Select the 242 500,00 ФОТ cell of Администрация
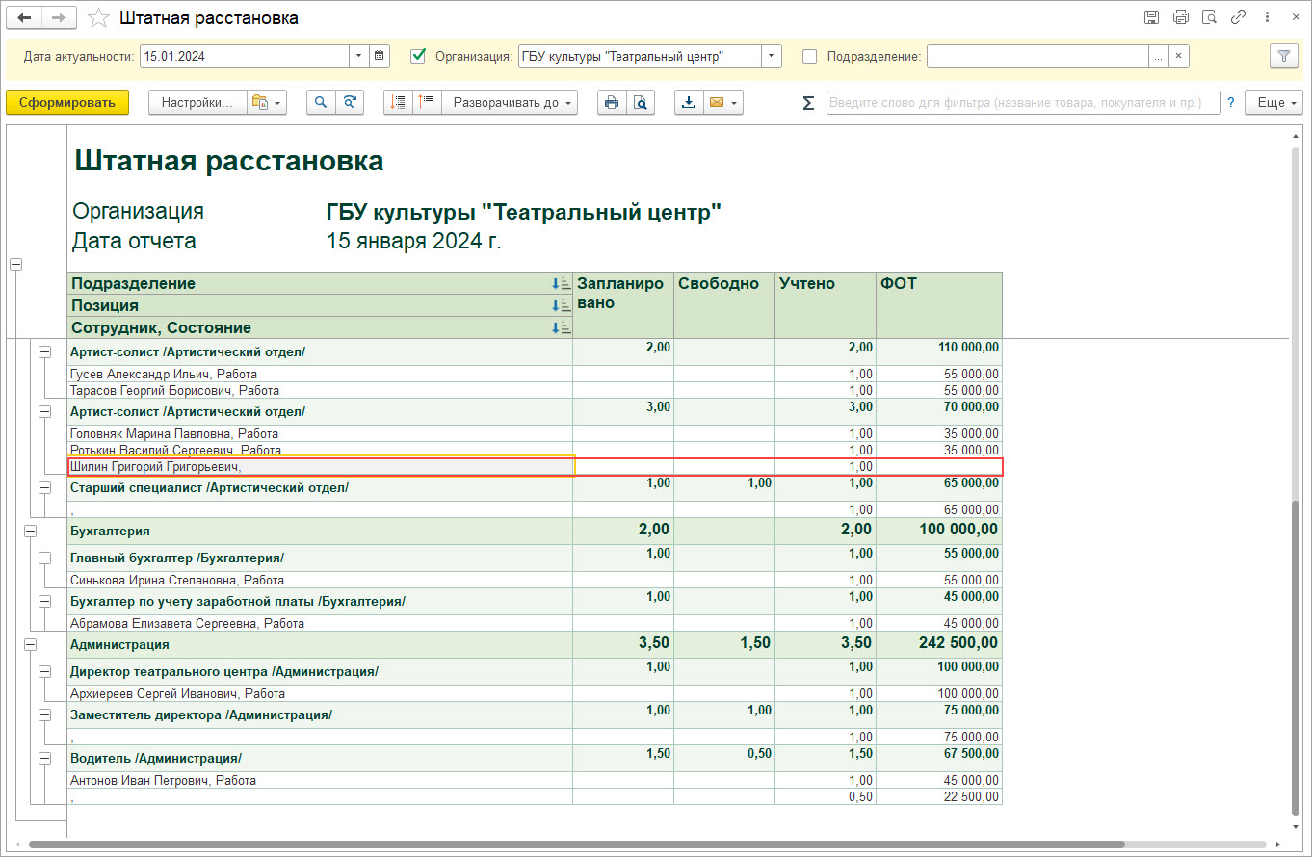Image resolution: width=1312 pixels, height=857 pixels. [939, 643]
